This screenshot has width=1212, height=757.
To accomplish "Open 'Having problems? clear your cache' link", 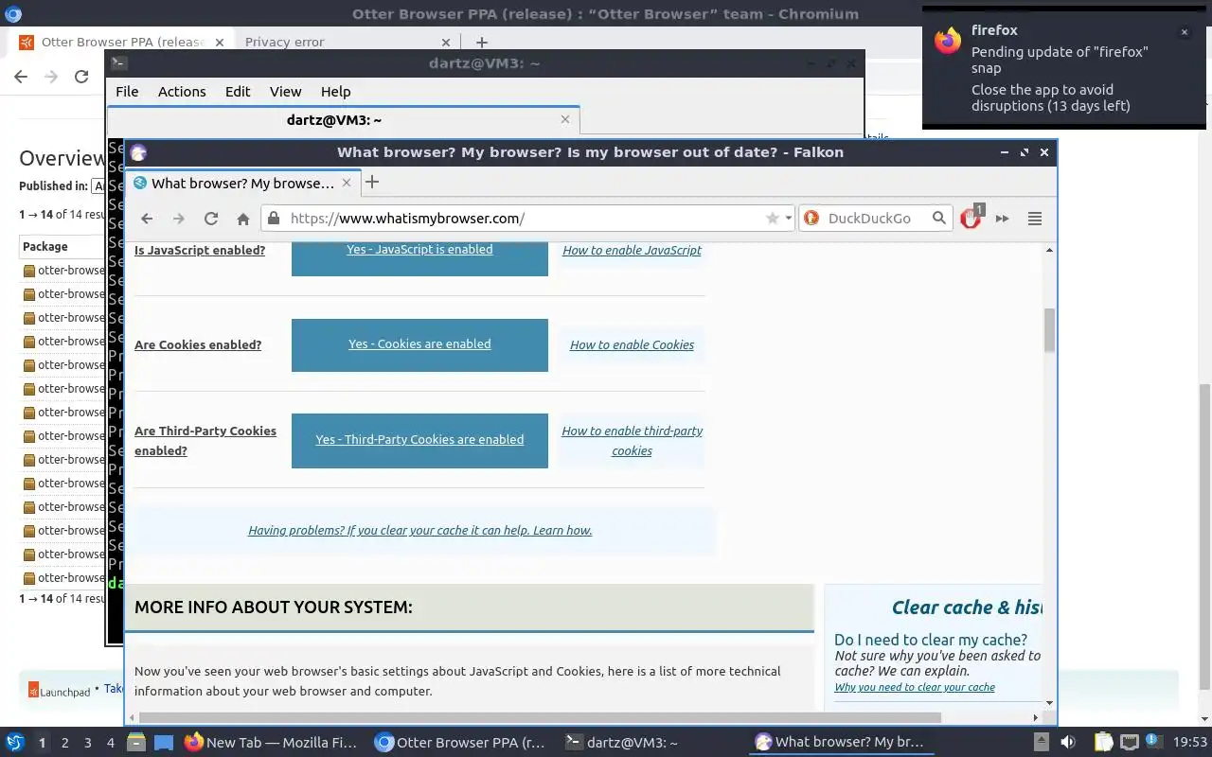I will [419, 531].
